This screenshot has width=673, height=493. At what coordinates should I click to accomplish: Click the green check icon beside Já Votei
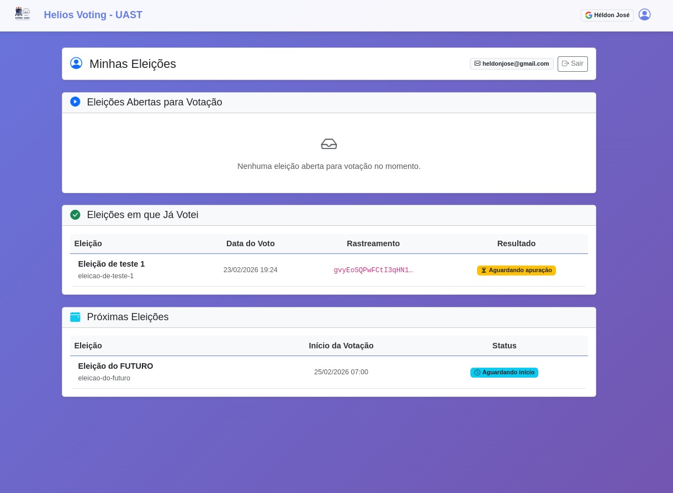75,215
